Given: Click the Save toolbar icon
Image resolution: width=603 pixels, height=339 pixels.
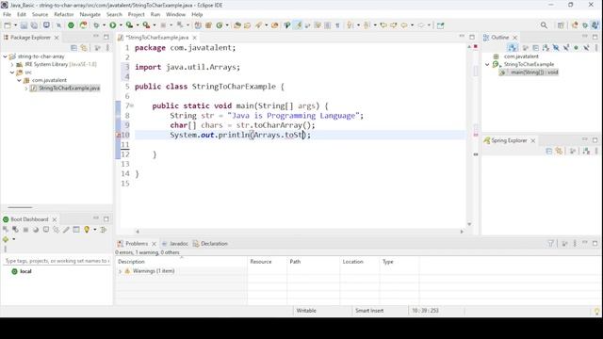Looking at the screenshot, I should [x=24, y=25].
